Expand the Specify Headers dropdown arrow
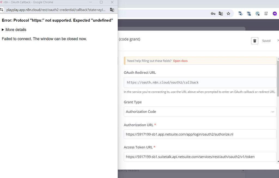Viewport: 279px width, 178px height. pyautogui.click(x=243, y=171)
